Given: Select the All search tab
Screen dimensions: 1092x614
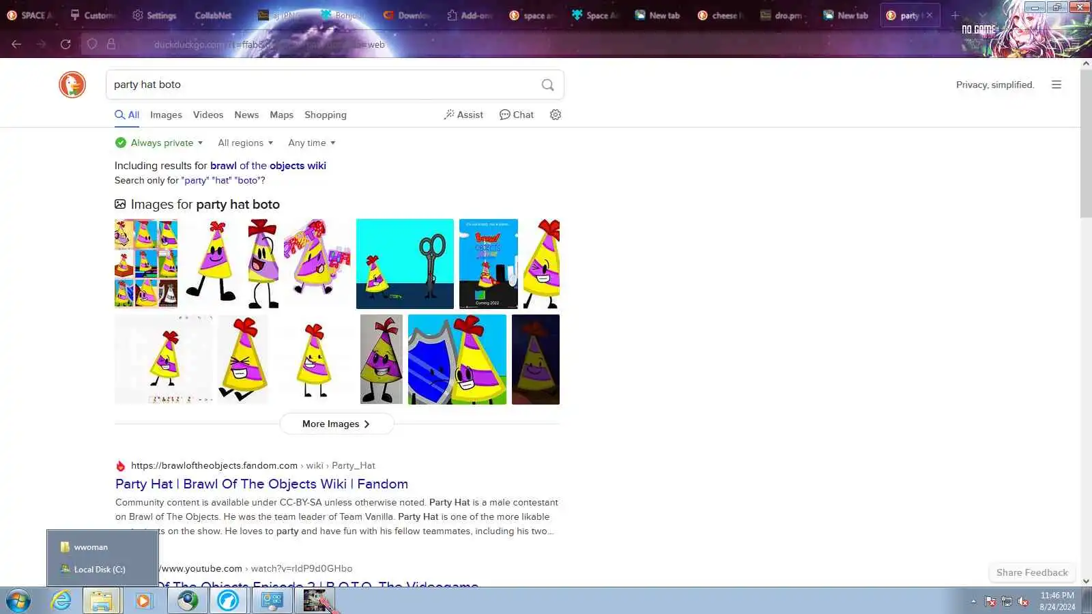Looking at the screenshot, I should pos(127,115).
